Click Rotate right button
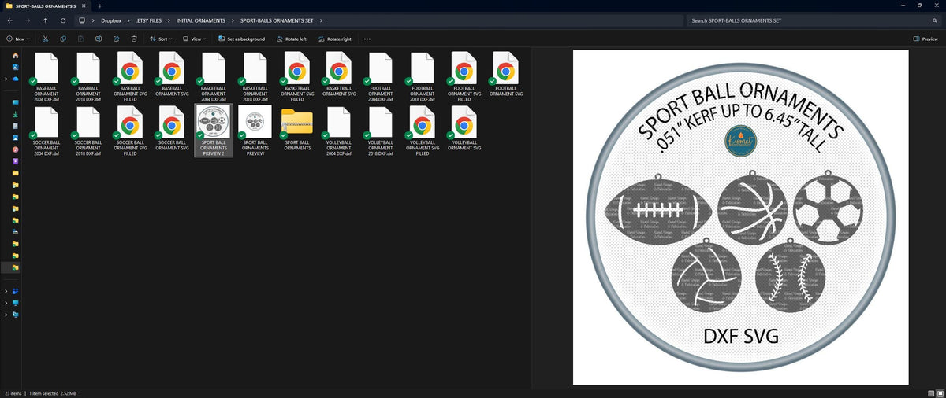Screen dimensions: 946x398 pos(335,39)
